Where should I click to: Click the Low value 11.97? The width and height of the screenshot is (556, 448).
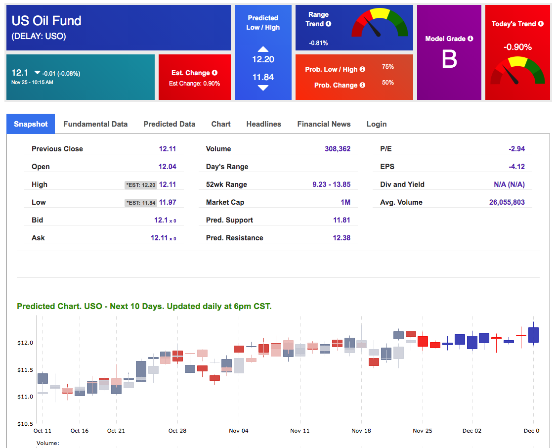(168, 202)
